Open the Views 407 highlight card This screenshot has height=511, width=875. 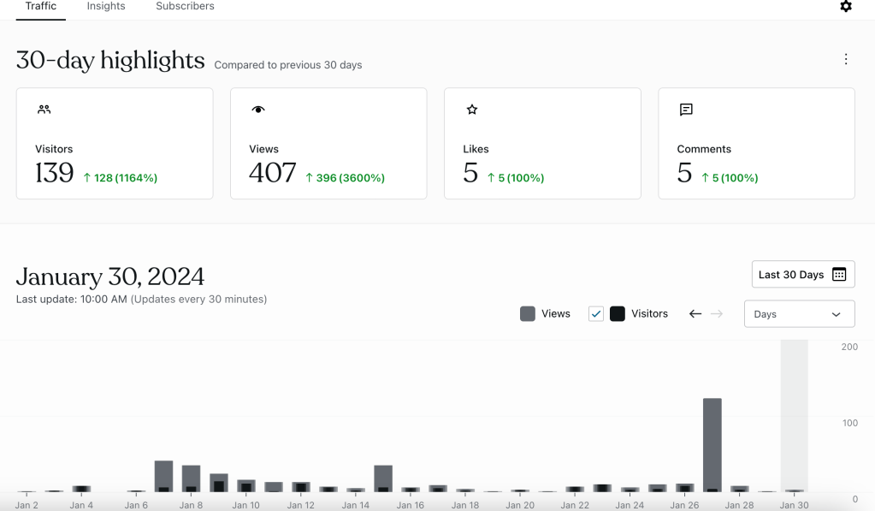click(328, 144)
